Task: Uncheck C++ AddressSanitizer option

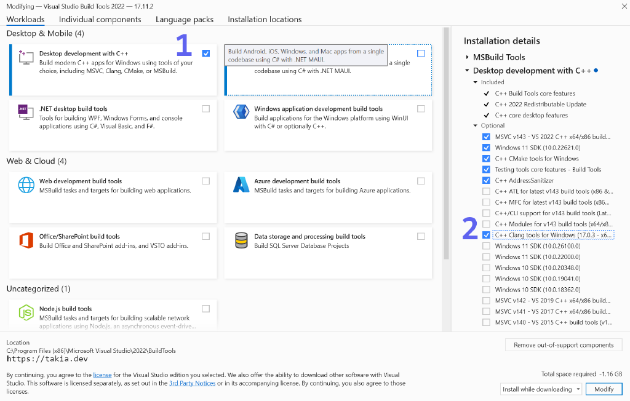Action: tap(486, 180)
